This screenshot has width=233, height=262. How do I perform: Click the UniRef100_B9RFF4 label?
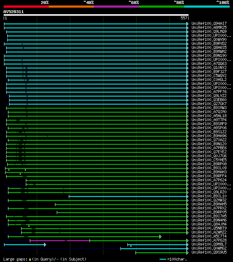coord(209,176)
